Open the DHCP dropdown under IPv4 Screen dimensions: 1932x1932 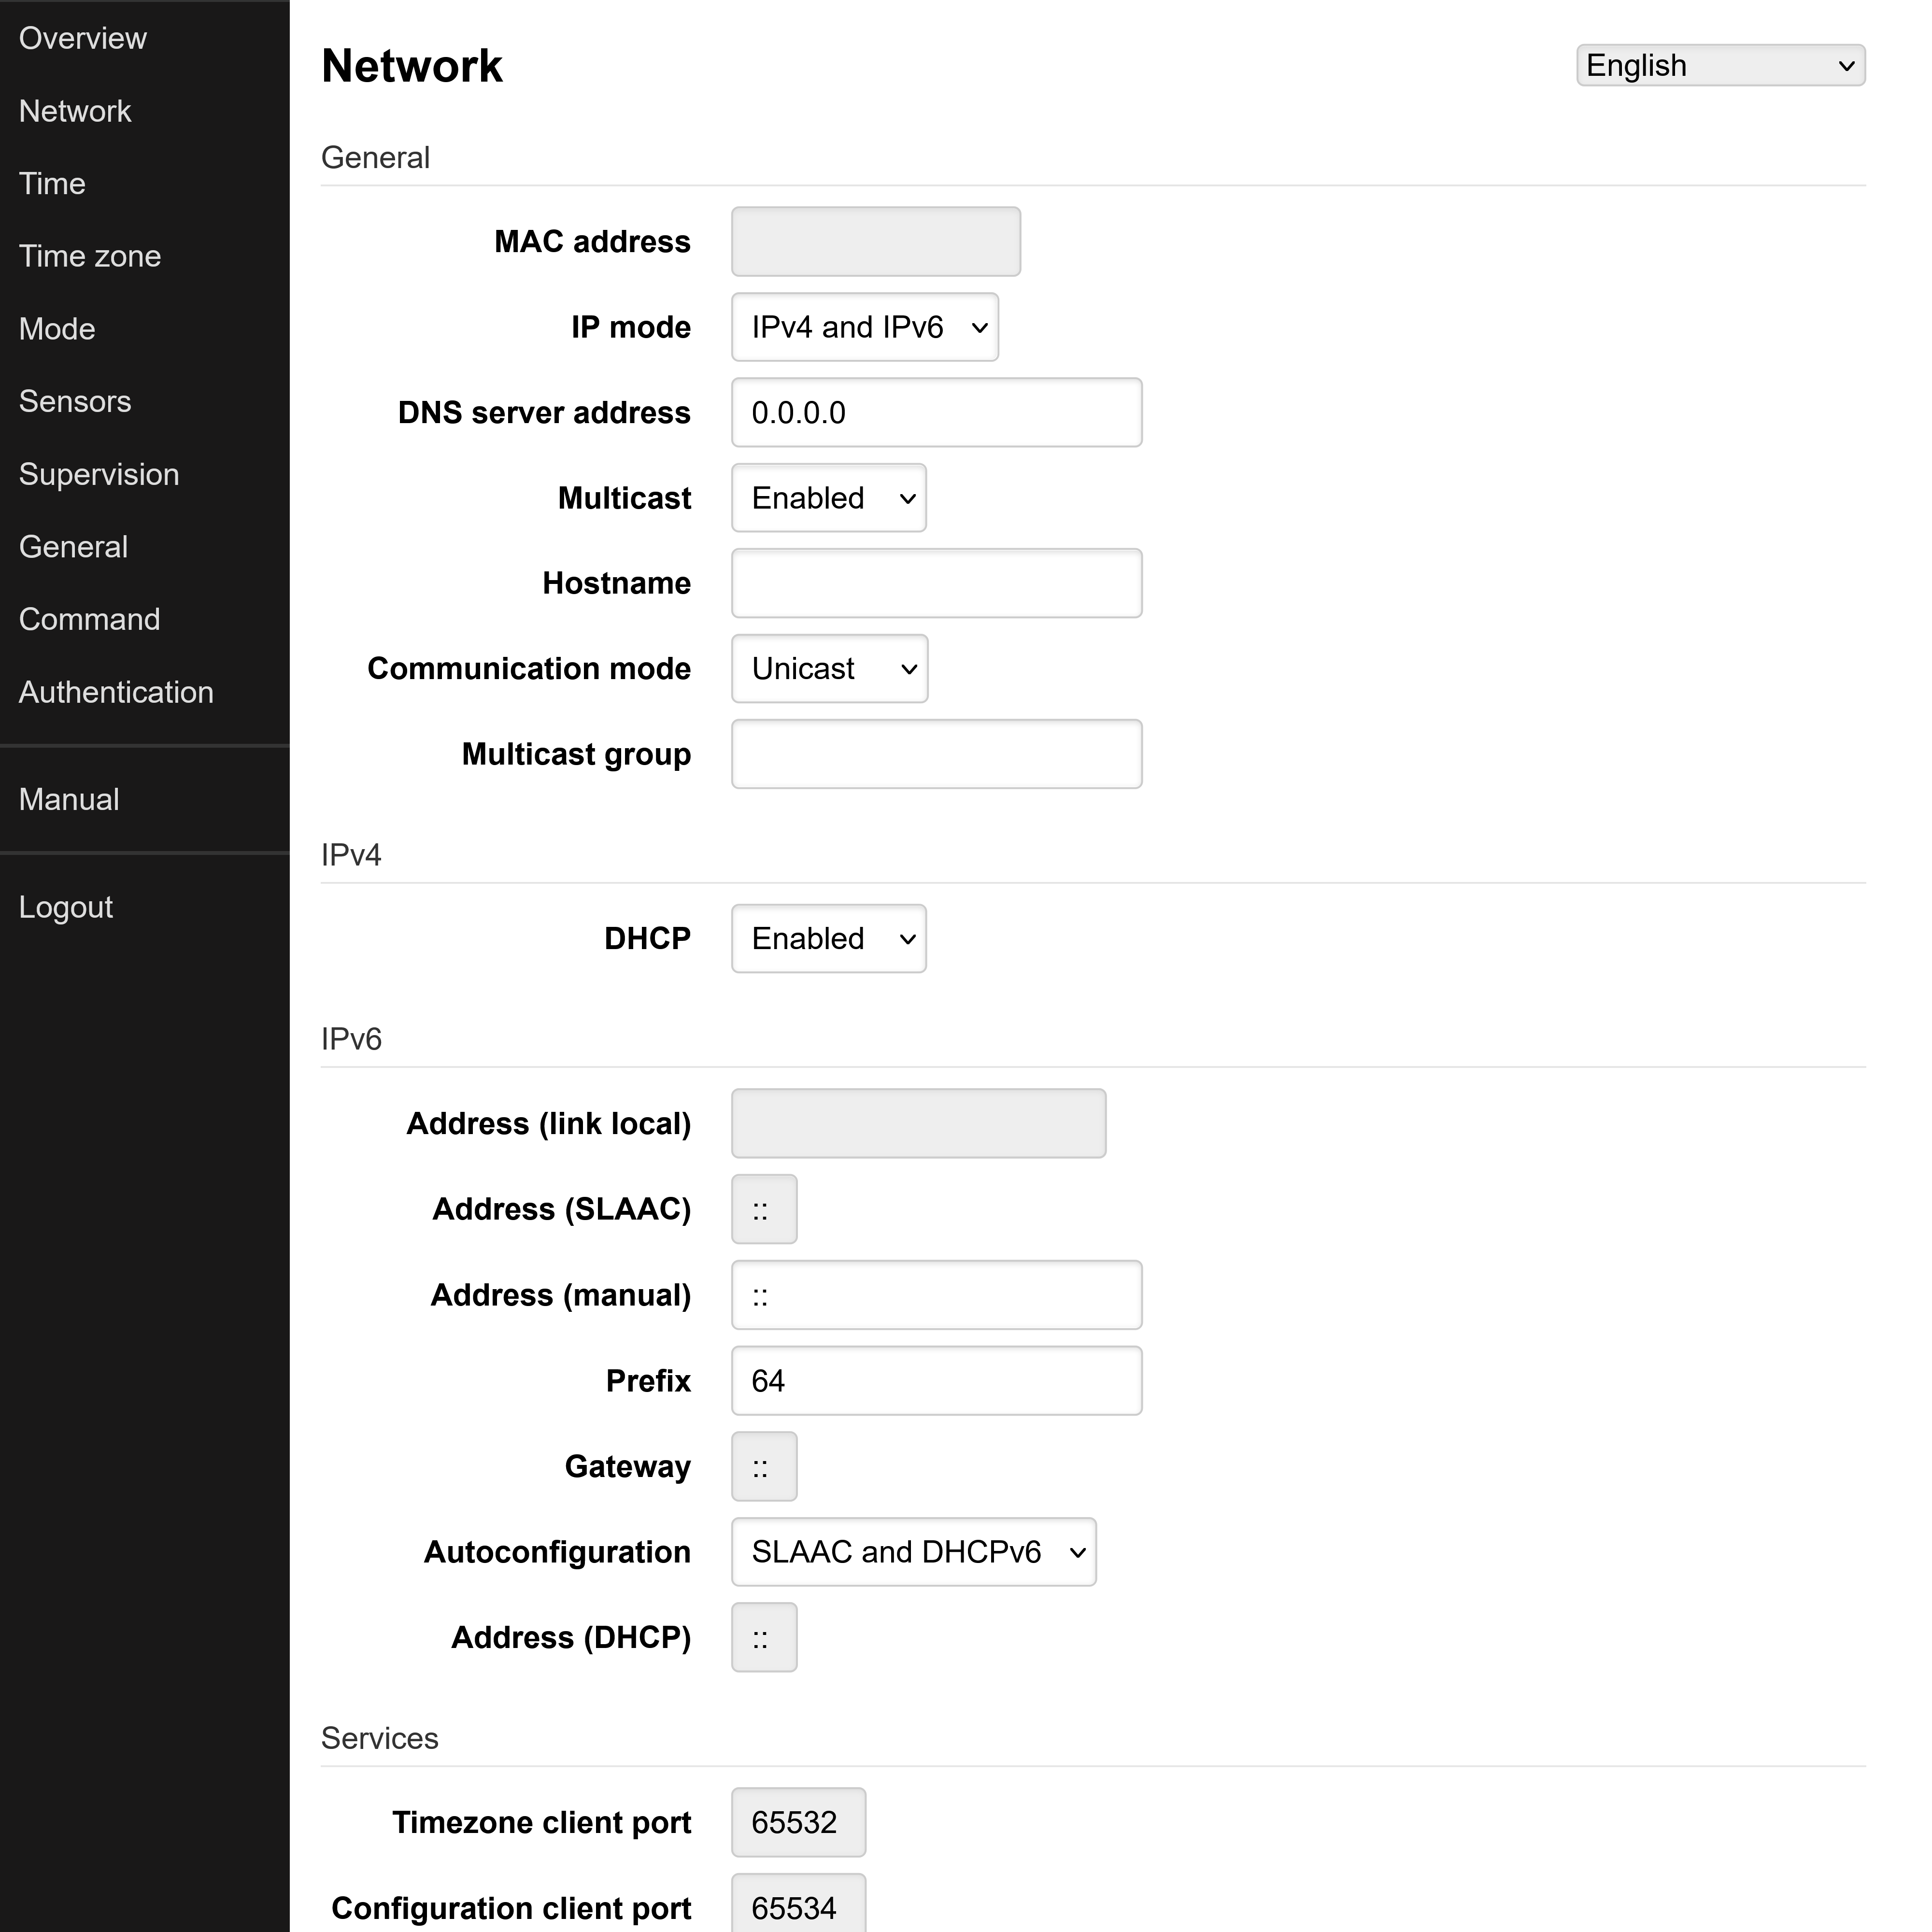[x=828, y=938]
